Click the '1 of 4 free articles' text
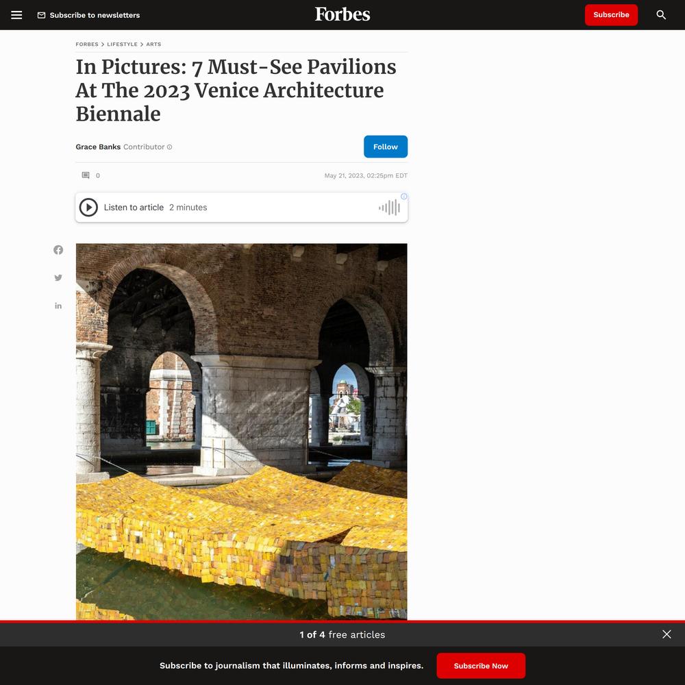Image resolution: width=685 pixels, height=685 pixels. pos(342,635)
